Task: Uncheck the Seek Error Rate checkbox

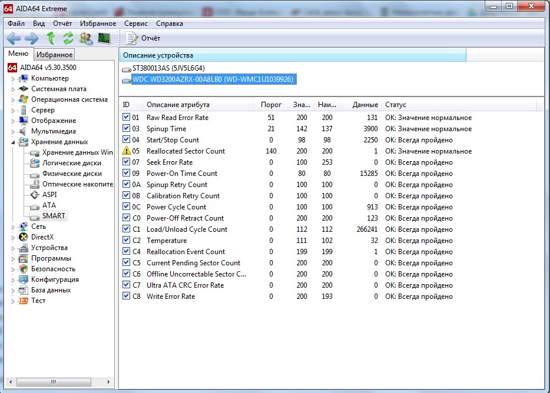Action: (126, 162)
